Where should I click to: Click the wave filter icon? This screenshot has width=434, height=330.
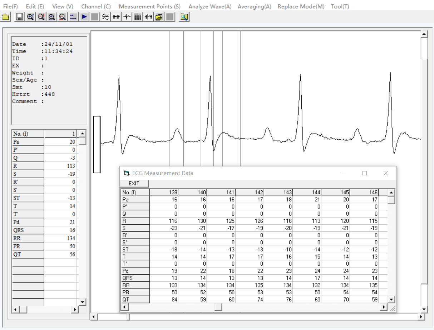point(105,17)
